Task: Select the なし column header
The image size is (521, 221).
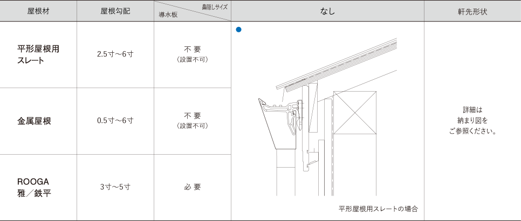Action: [327, 11]
